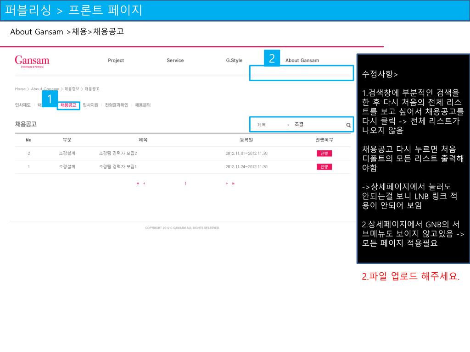
Task: Select the 채용공고 tab
Action: (68, 105)
